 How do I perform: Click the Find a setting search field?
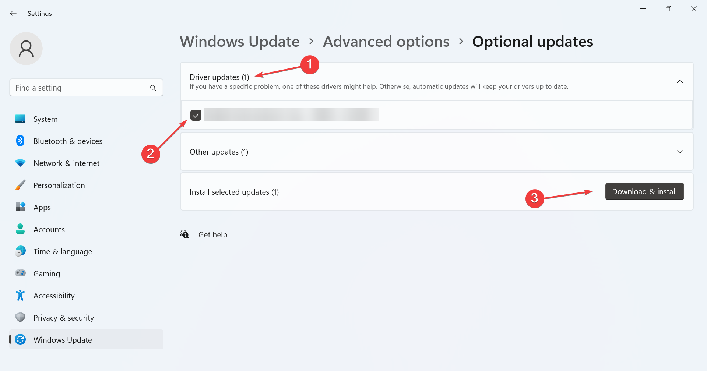tap(86, 88)
